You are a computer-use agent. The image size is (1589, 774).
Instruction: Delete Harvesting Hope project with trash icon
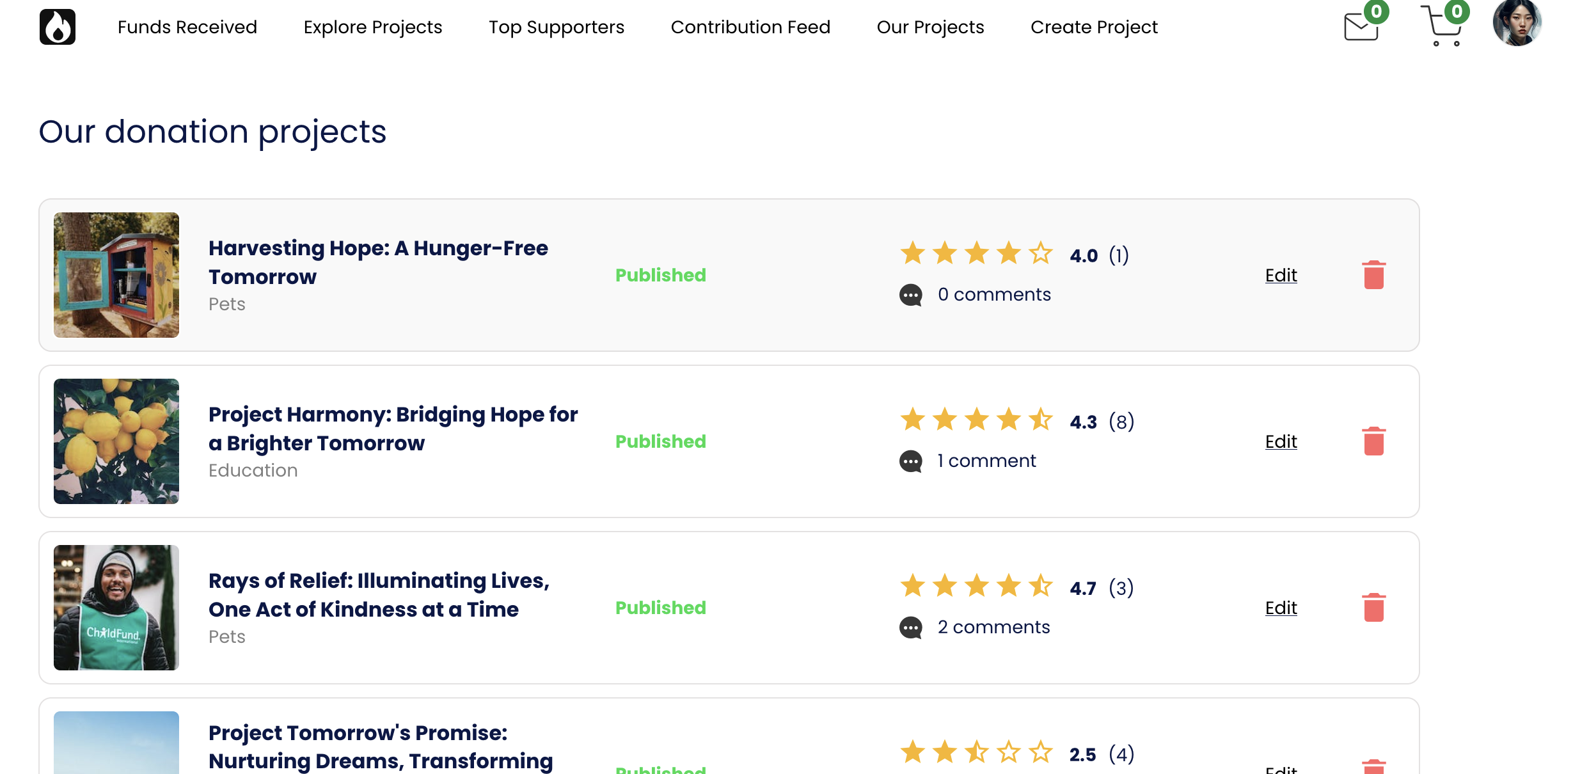tap(1373, 275)
